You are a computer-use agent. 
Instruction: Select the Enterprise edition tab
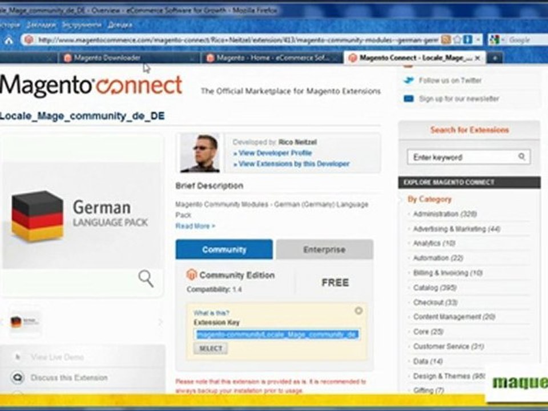click(x=324, y=249)
